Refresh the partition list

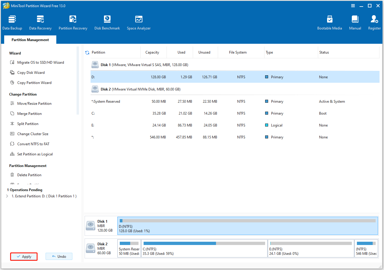[87, 52]
